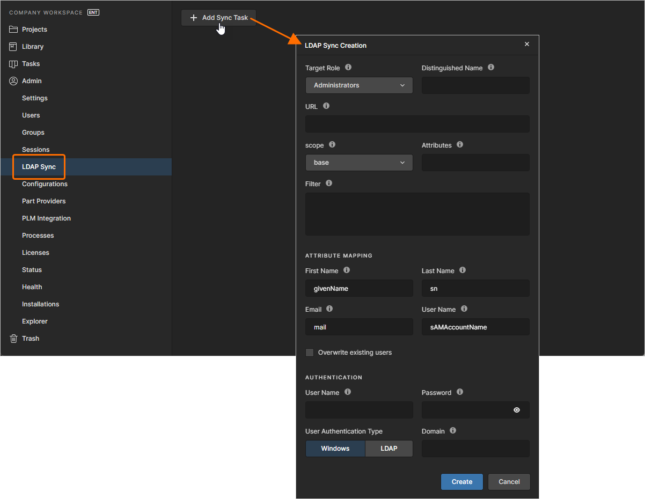Image resolution: width=645 pixels, height=499 pixels.
Task: Open the Target Role tooltip info icon
Action: [x=348, y=67]
